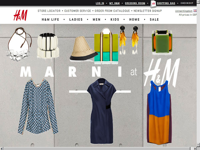200x150 pixels.
Task: Go to DRESSING ROOM
Action: [x=135, y=3]
